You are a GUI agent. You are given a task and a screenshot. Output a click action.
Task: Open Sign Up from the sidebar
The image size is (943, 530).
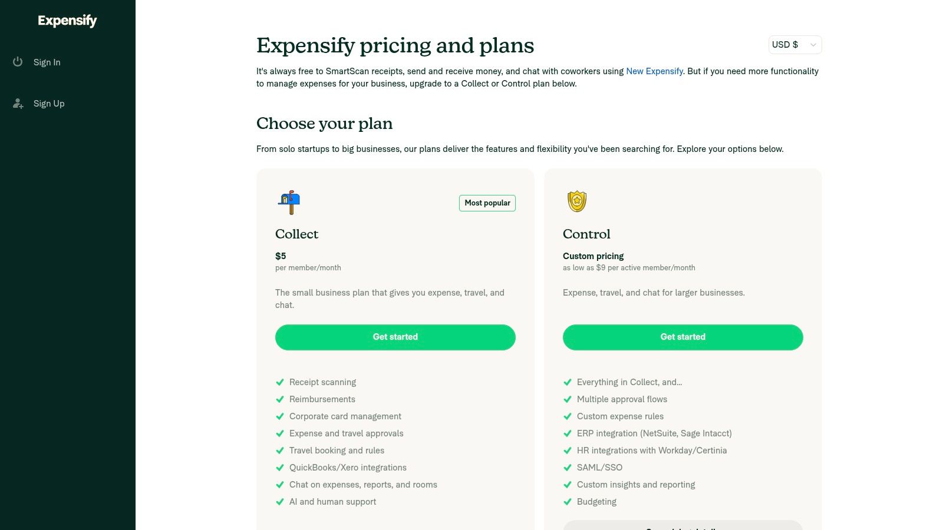pyautogui.click(x=49, y=104)
